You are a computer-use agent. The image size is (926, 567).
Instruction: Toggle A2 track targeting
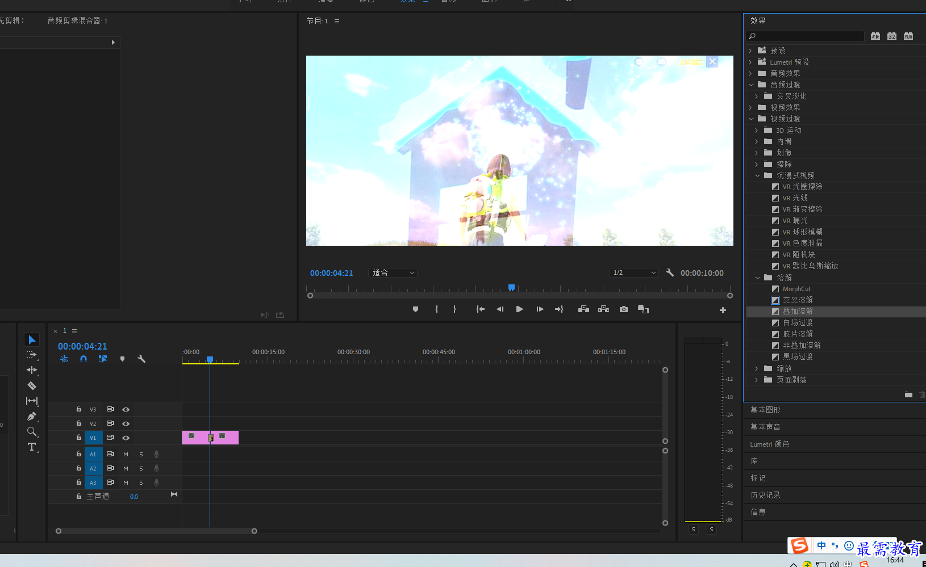(x=93, y=468)
